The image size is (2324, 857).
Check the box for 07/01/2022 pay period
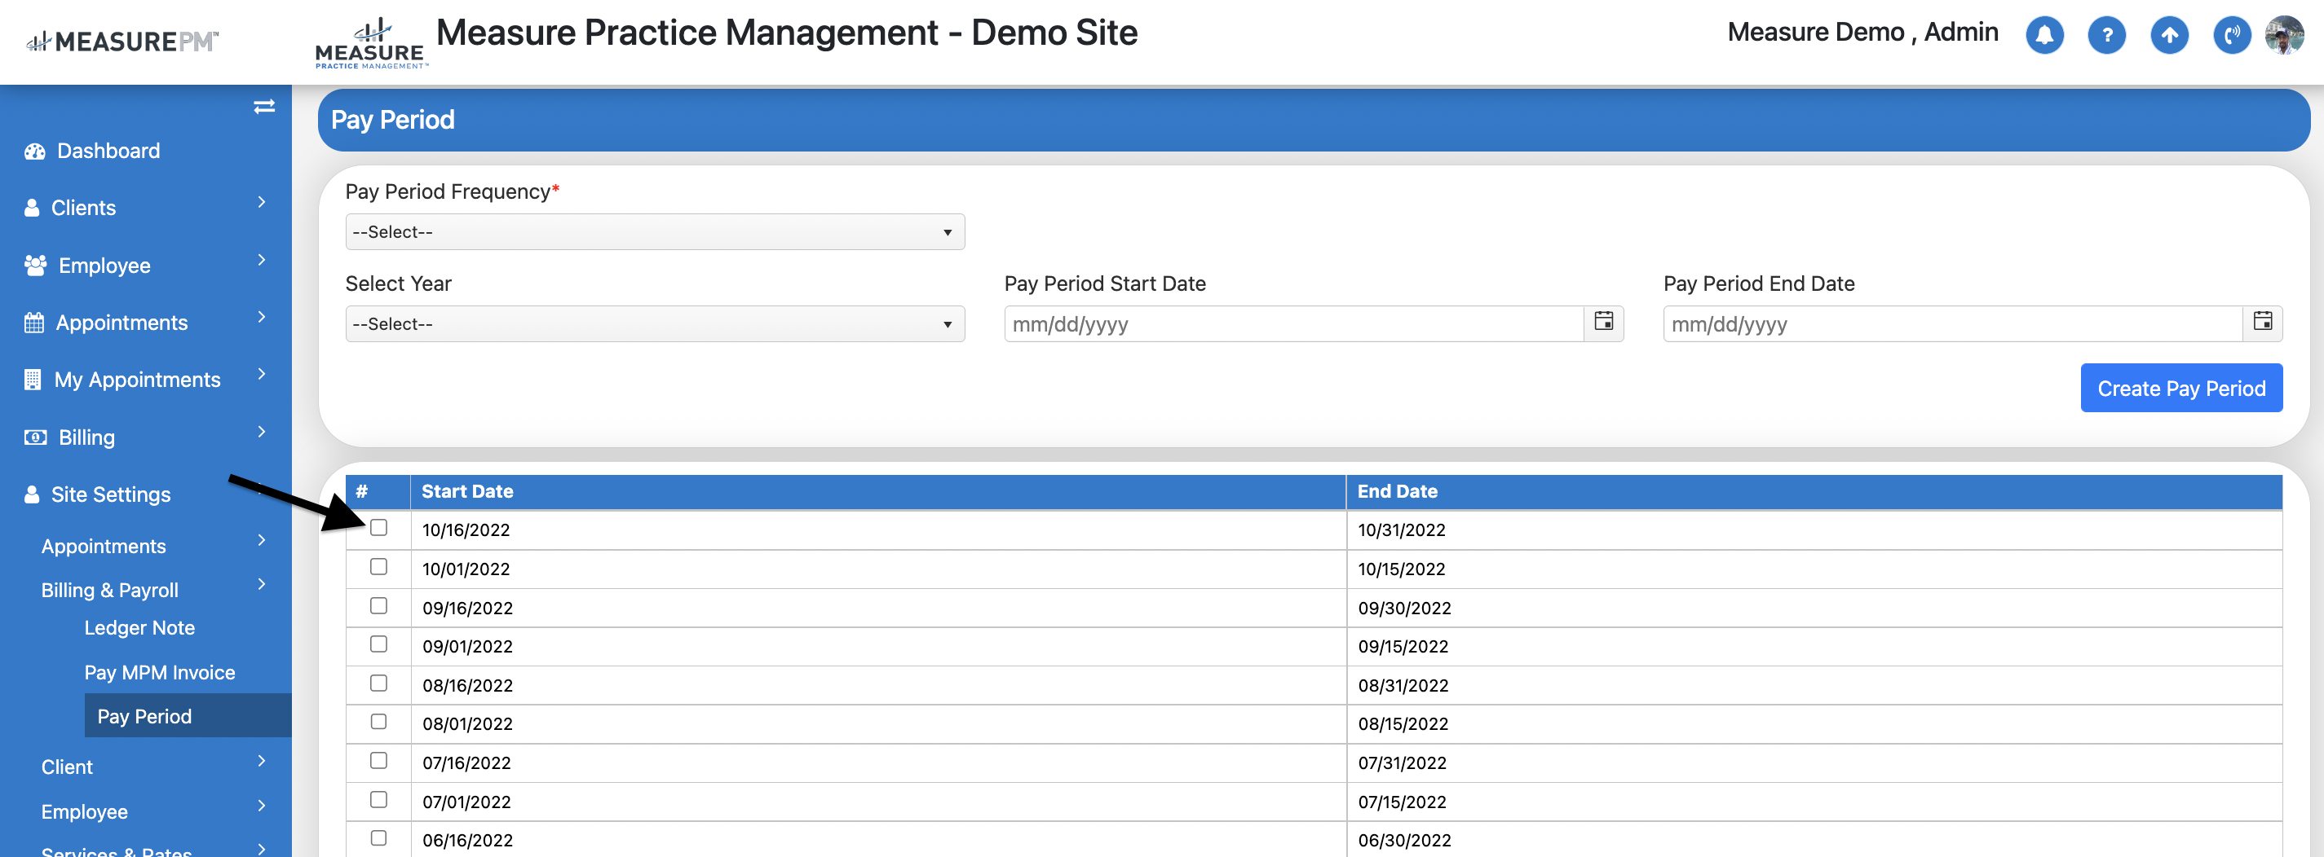(379, 799)
